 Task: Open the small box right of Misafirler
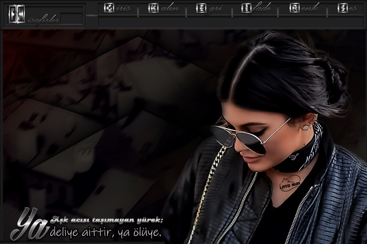pos(71,18)
